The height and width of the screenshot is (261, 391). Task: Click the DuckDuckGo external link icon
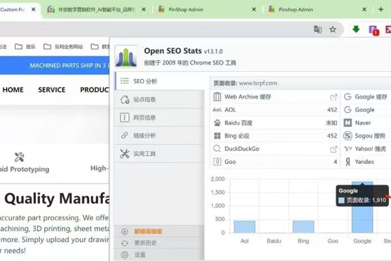click(x=334, y=149)
